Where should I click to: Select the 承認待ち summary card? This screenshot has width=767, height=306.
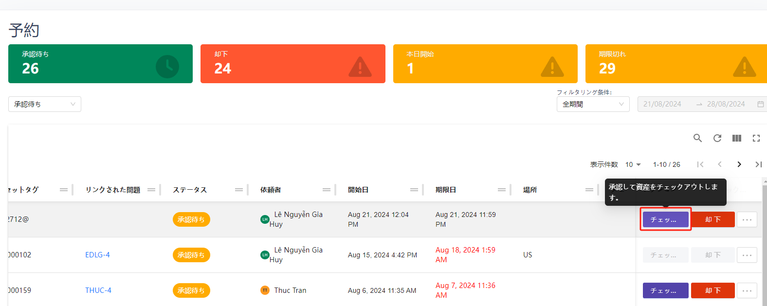[x=100, y=64]
